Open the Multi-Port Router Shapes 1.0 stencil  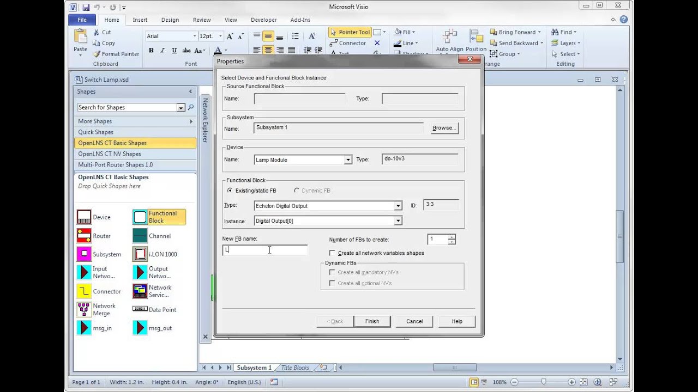(135, 165)
